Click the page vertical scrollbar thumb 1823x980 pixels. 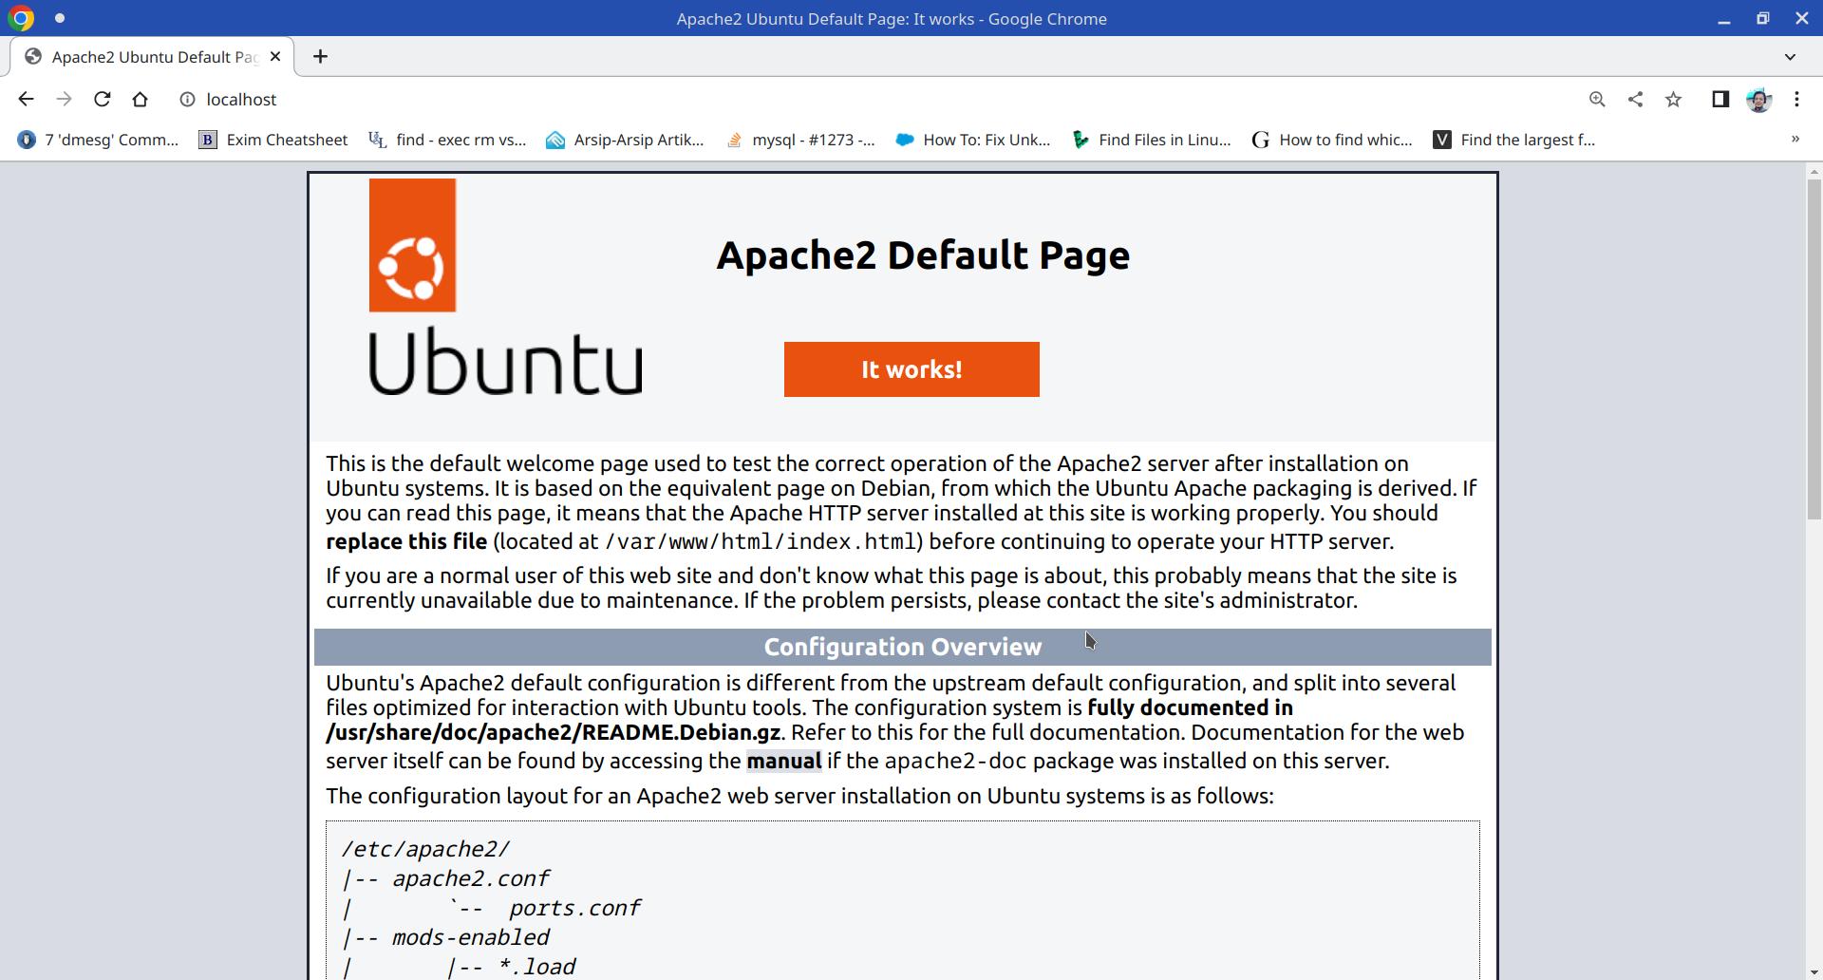tap(1814, 349)
